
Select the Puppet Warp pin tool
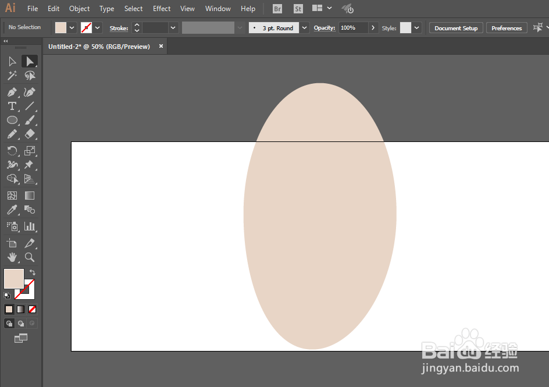[x=30, y=165]
